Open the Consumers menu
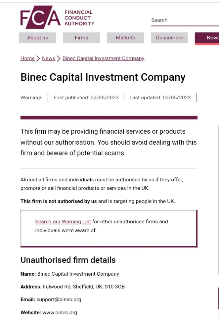Viewport: 219px width, 320px height. tap(169, 38)
